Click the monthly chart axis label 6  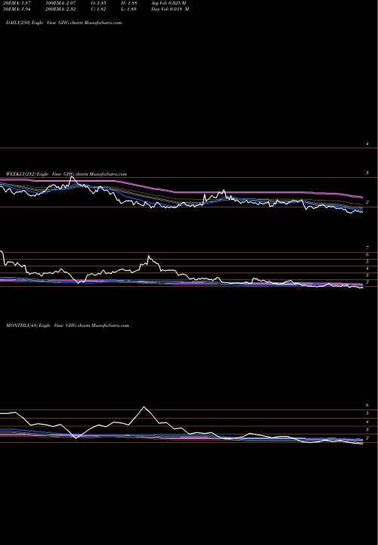(x=367, y=405)
